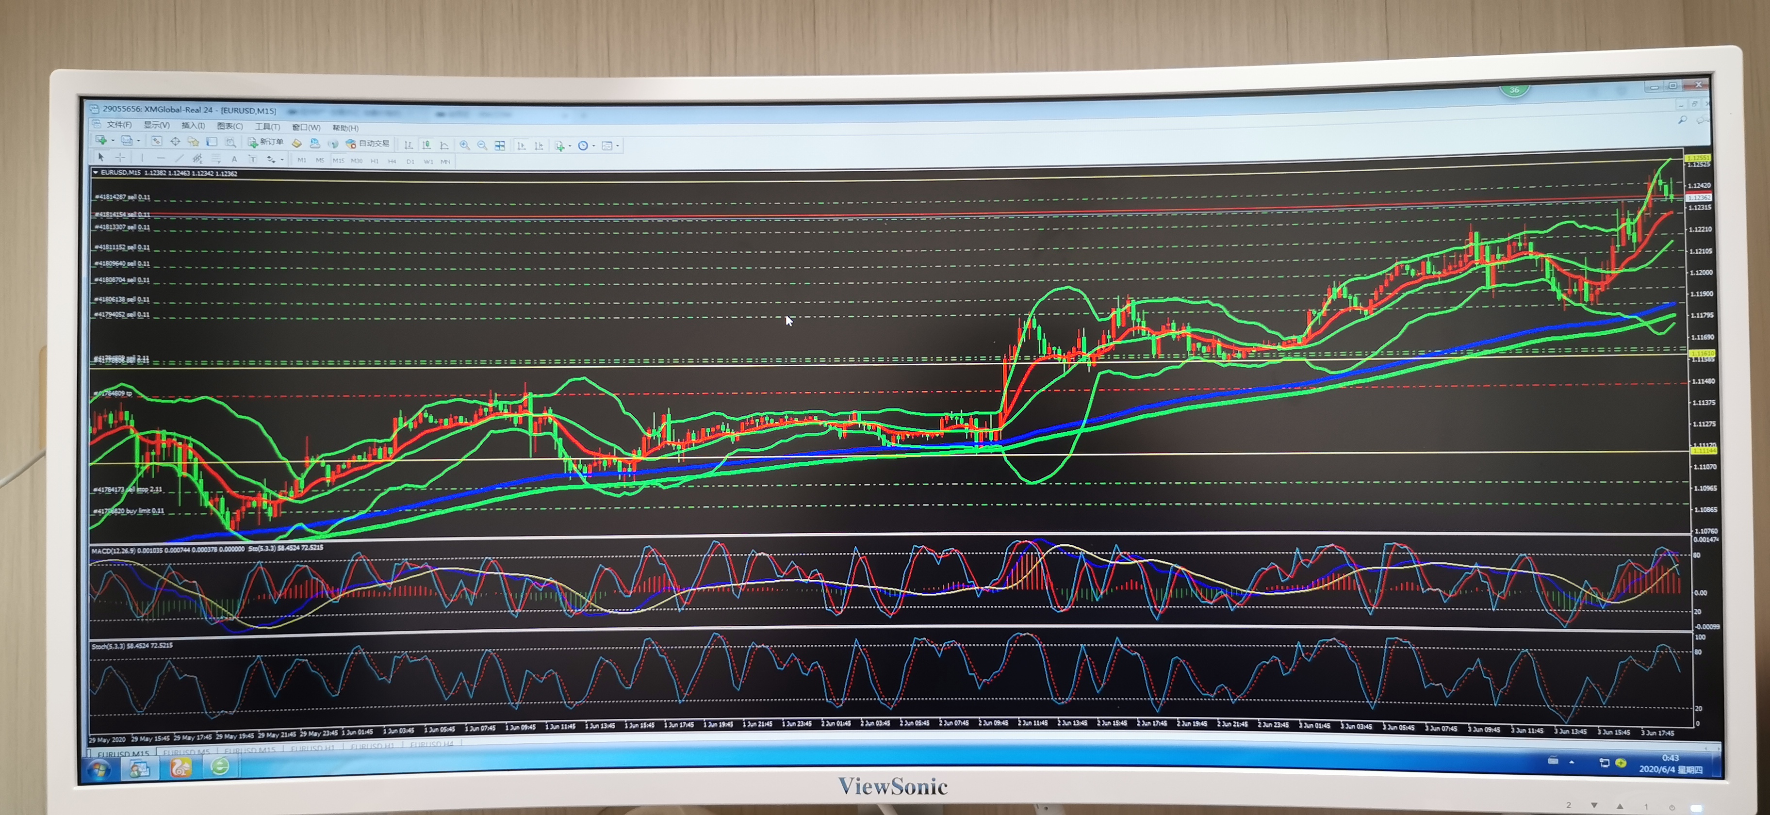Viewport: 1770px width, 815px height.
Task: Select the horizontal line tool
Action: click(x=161, y=158)
